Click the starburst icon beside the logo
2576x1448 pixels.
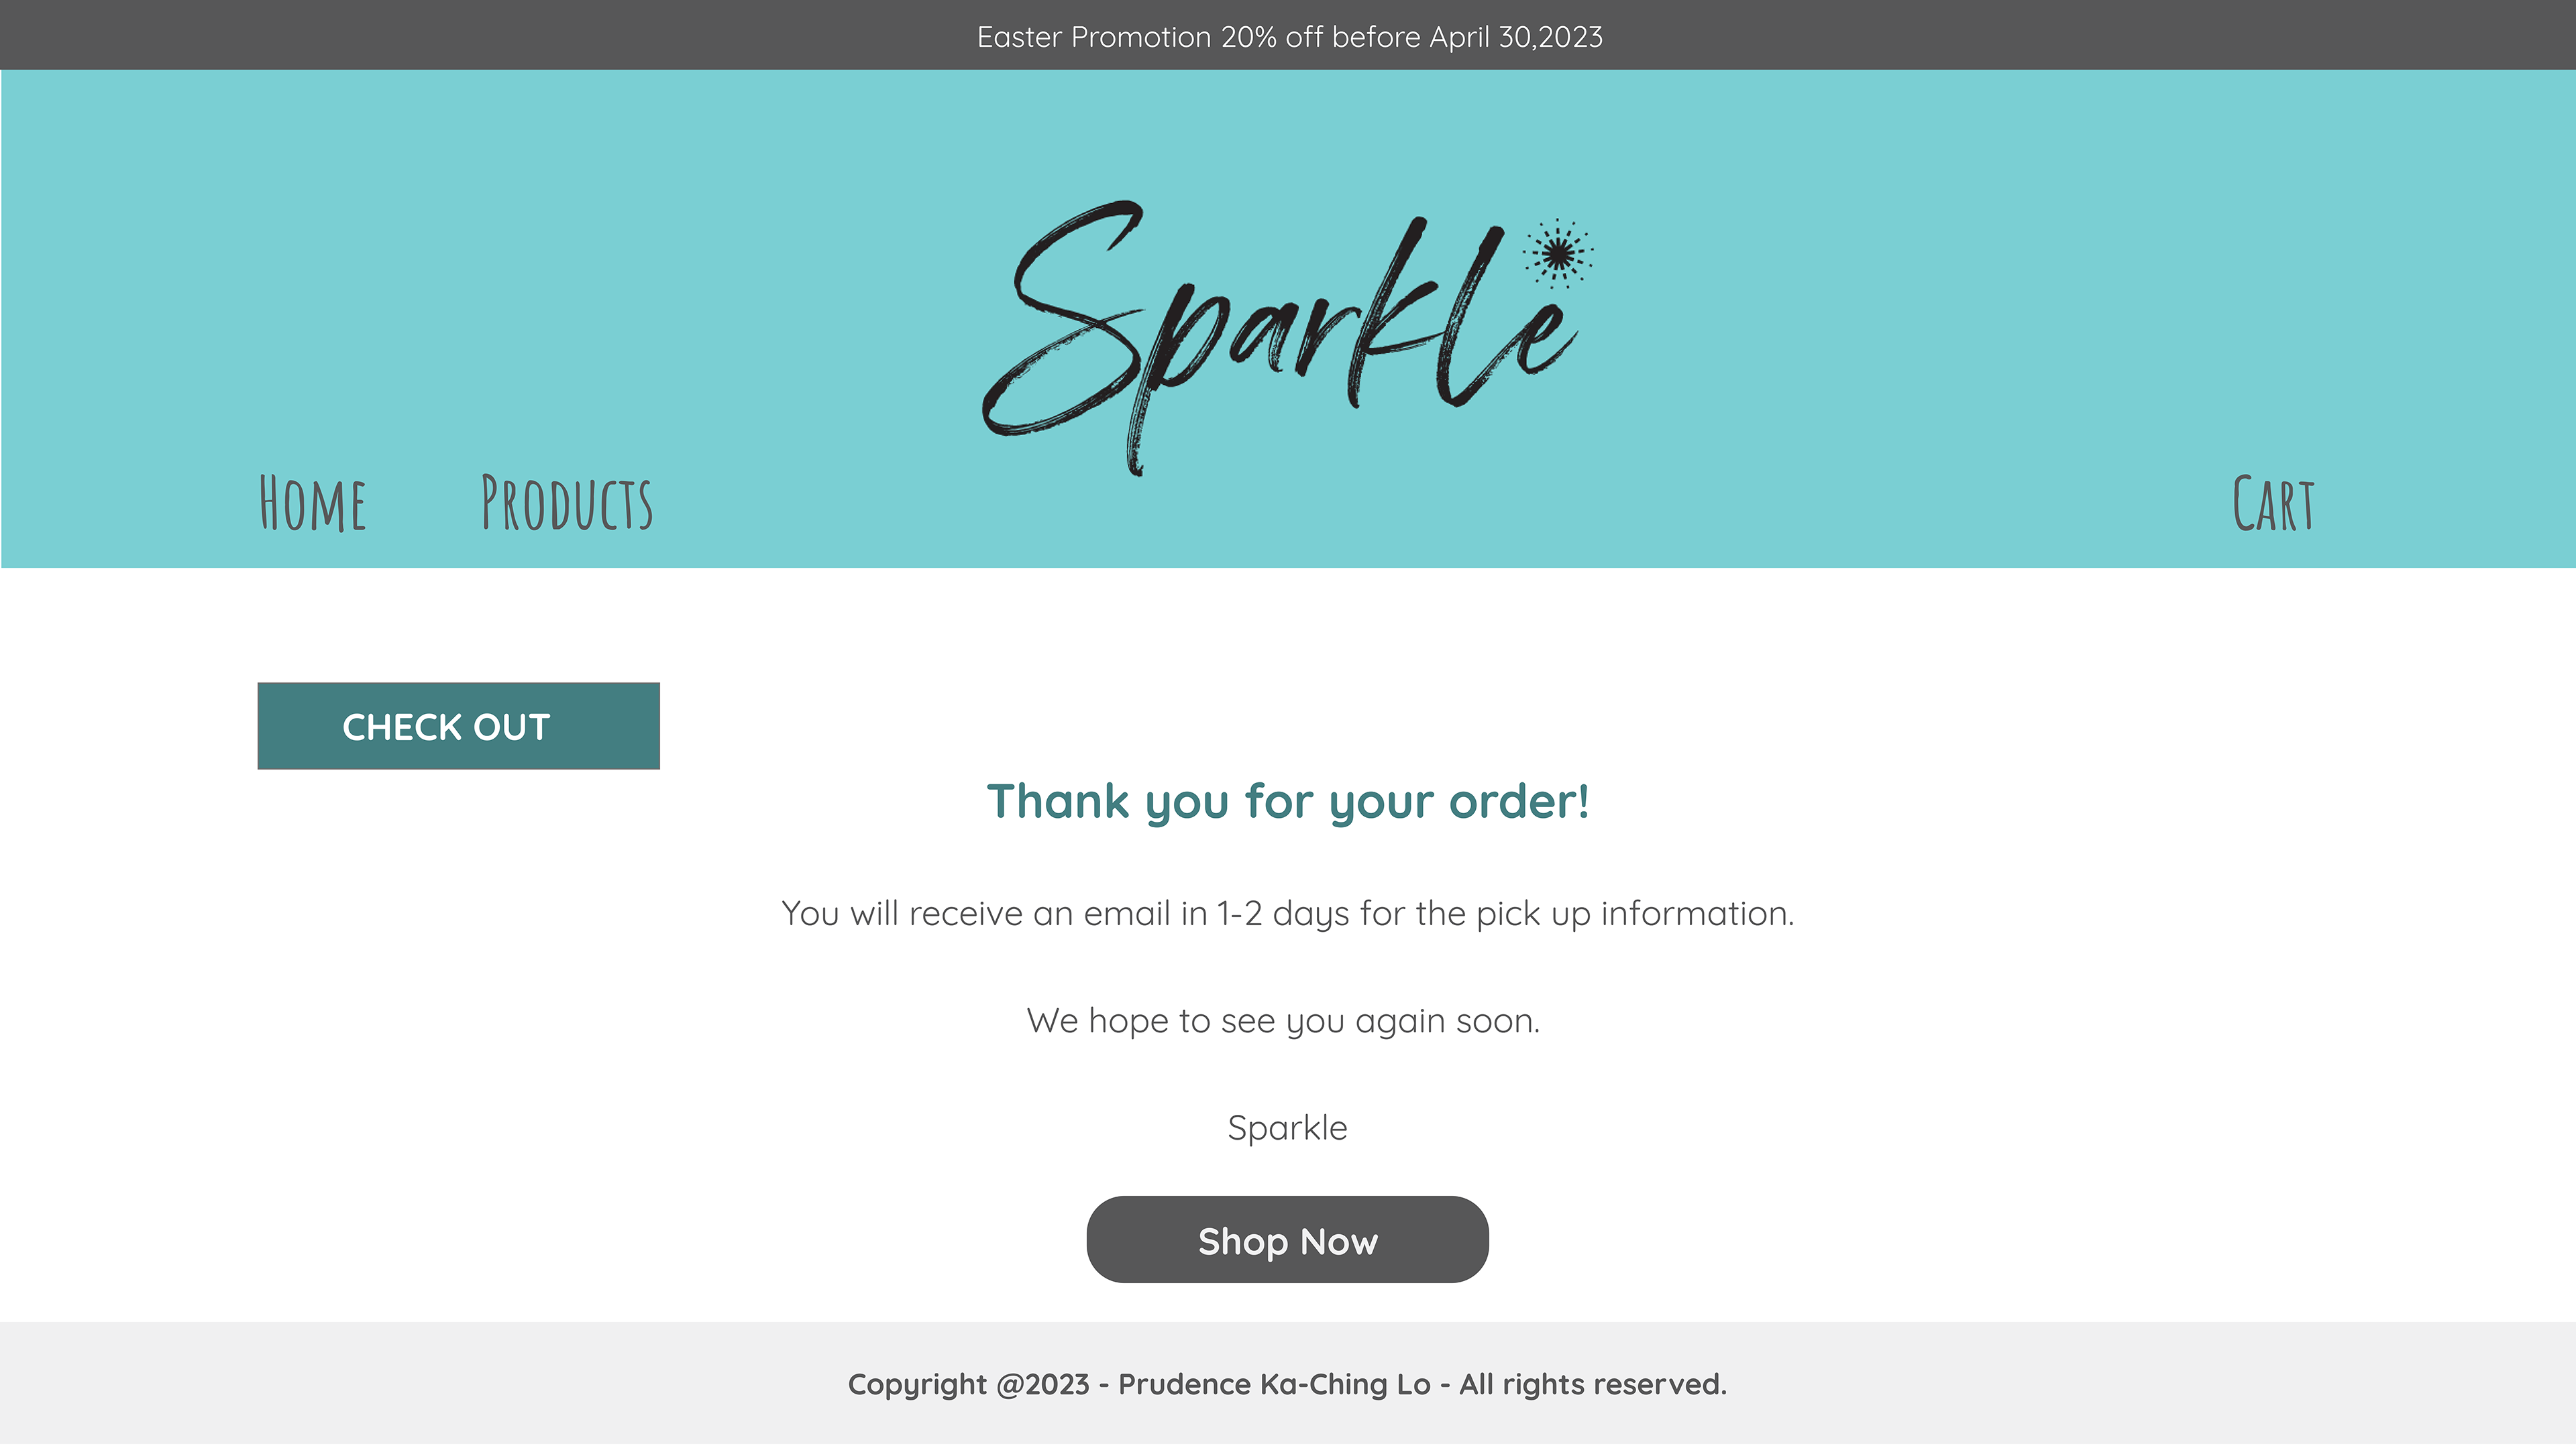pyautogui.click(x=1558, y=254)
